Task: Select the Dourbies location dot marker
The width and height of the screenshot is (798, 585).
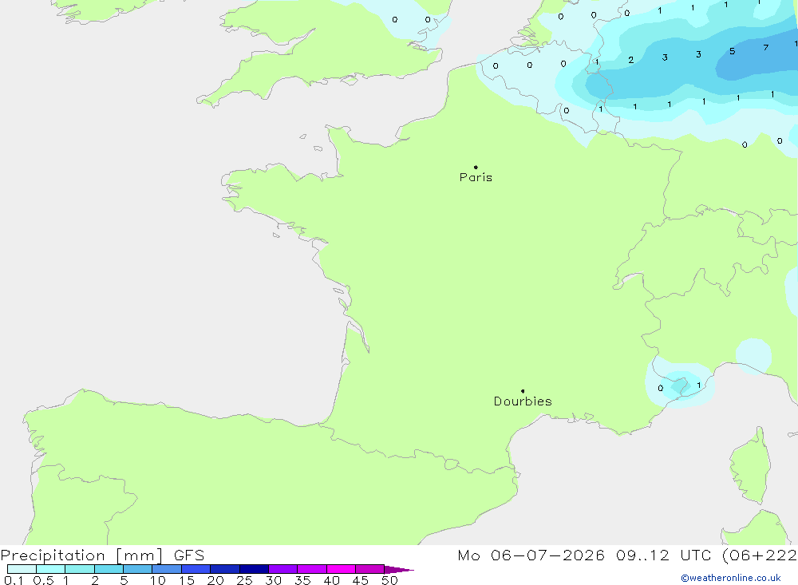Action: pos(523,391)
